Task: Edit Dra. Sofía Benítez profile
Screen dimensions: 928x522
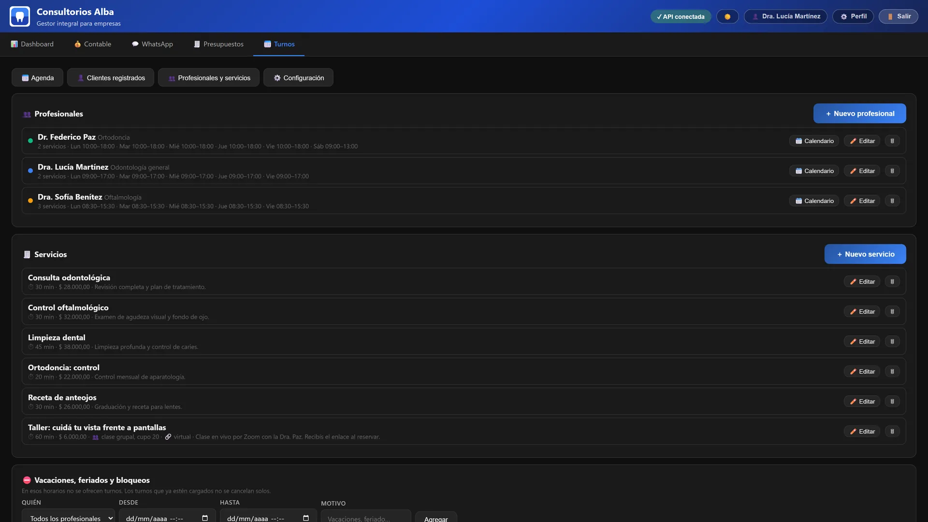Action: coord(862,201)
